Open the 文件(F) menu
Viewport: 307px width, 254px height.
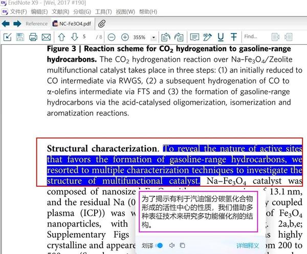click(x=18, y=12)
